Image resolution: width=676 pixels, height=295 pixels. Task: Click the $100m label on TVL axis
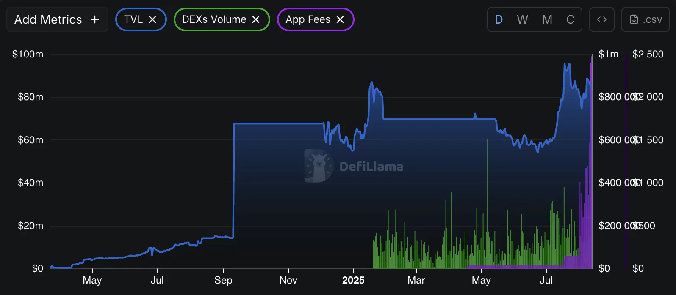[28, 54]
